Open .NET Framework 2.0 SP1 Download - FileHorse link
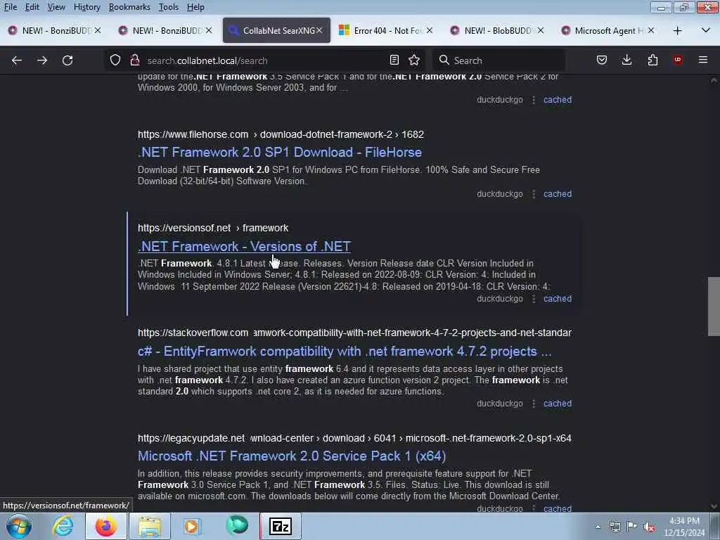 (x=280, y=152)
